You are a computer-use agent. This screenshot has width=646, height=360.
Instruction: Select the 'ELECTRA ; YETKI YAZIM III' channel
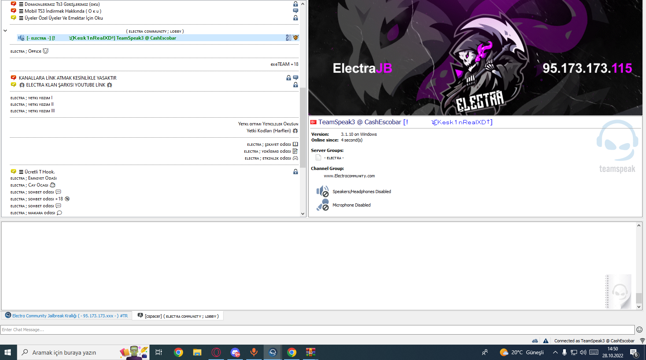[x=33, y=111]
